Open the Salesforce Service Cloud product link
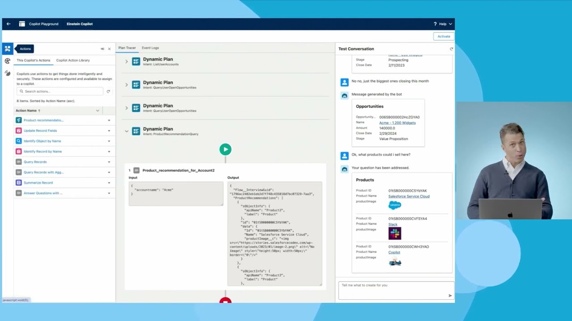The width and height of the screenshot is (572, 321). [409, 196]
